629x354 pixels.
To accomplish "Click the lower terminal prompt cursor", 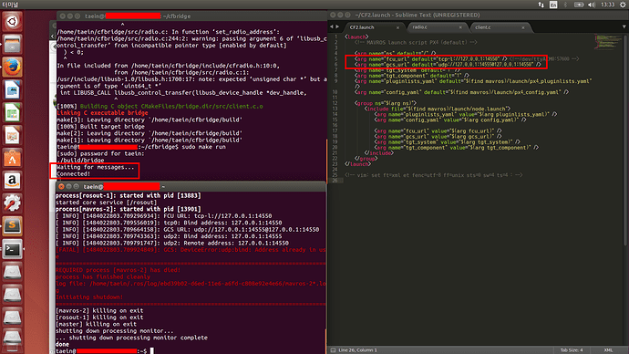I will pyautogui.click(x=152, y=351).
